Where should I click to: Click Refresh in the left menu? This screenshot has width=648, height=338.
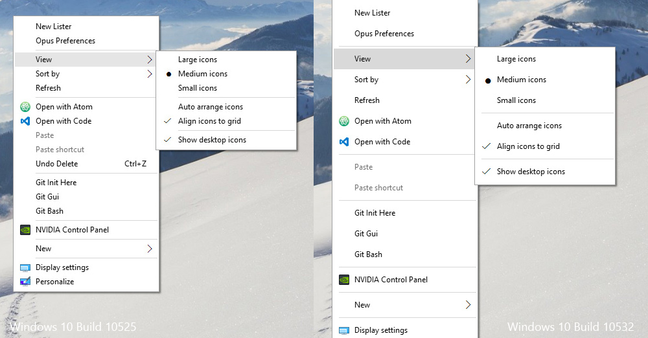pos(48,88)
